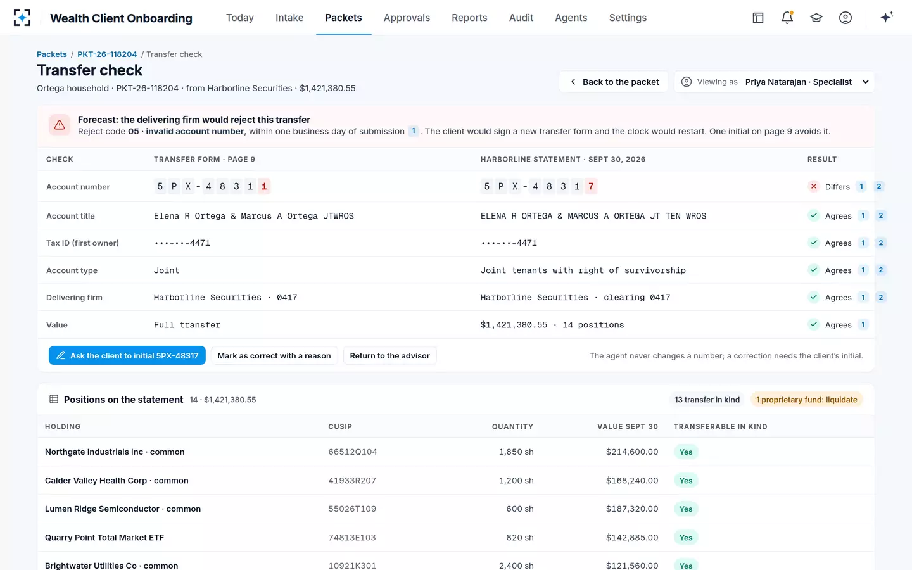Click the proprietary fund liquidate chip
Image resolution: width=912 pixels, height=570 pixels.
[807, 400]
